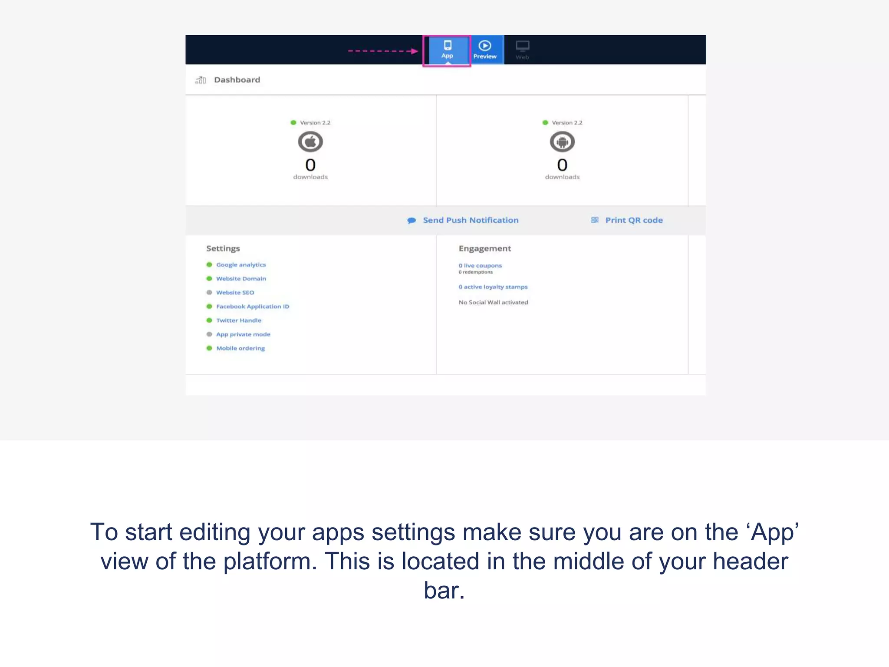Click the Apple iOS downloads icon
Screen dimensions: 889x667
pos(310,142)
